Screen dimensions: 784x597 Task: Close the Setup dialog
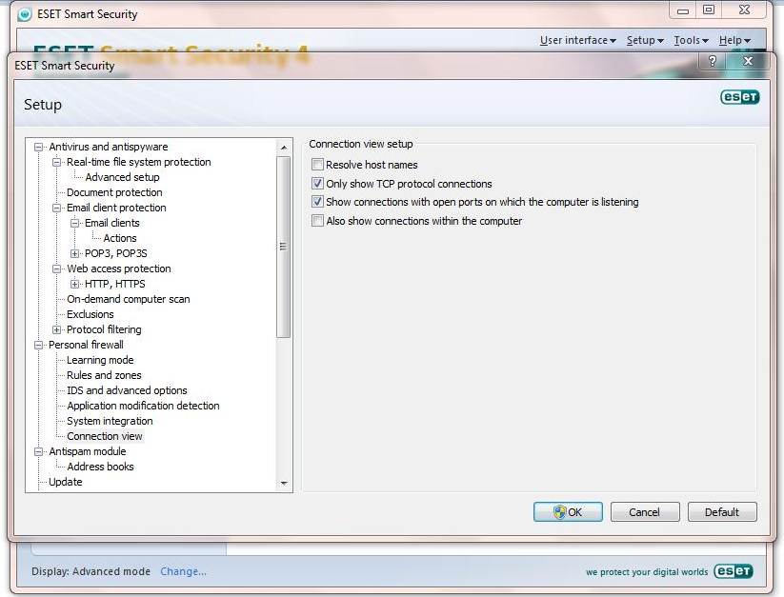[x=748, y=61]
